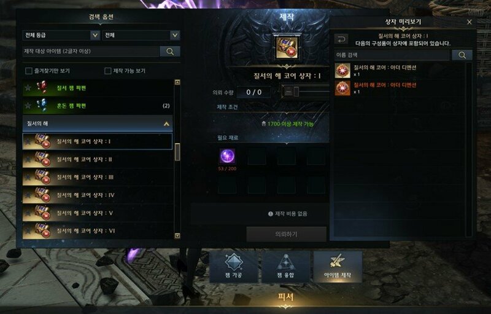Click the 의뢰하기 request button
The image size is (491, 314).
286,234
